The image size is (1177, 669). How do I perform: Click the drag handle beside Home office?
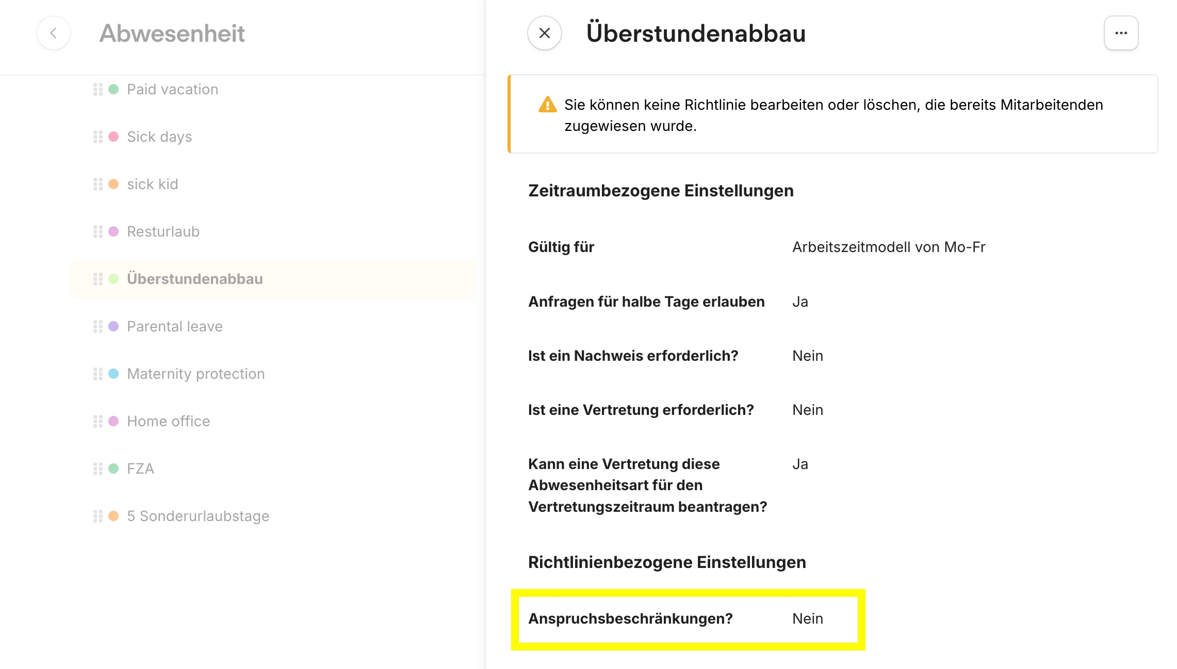(x=97, y=421)
